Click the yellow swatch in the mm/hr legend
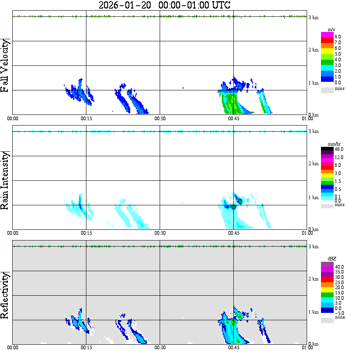348x355 pixels. [327, 175]
